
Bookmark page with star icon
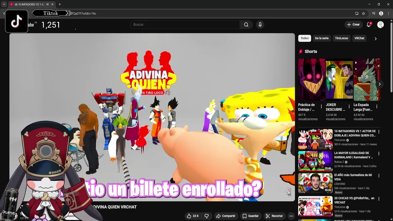click(364, 14)
